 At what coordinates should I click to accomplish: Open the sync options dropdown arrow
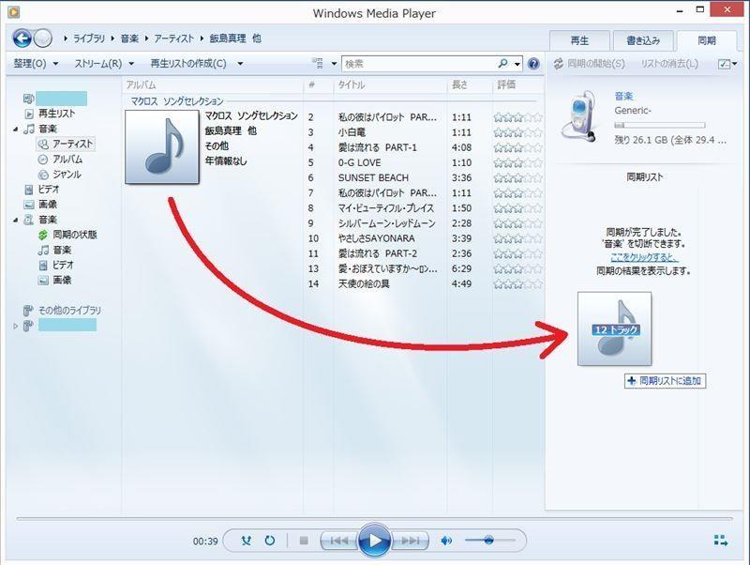tap(735, 64)
